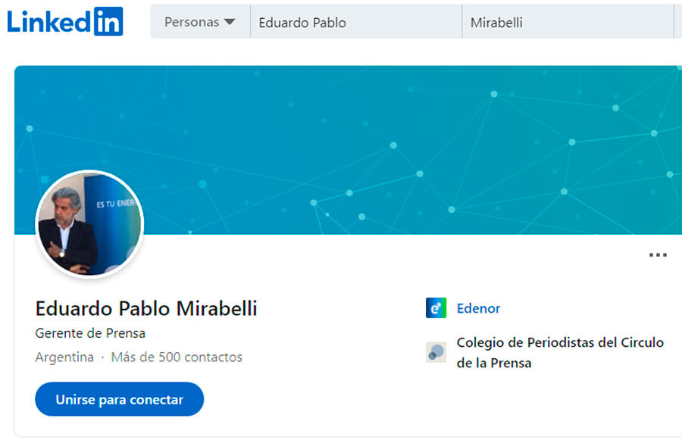Image resolution: width=682 pixels, height=440 pixels.
Task: Select the Edenor globe-style avatar
Action: (436, 307)
